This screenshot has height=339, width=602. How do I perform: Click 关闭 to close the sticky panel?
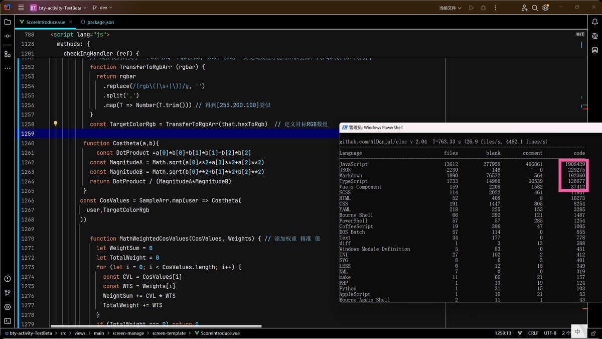[580, 35]
